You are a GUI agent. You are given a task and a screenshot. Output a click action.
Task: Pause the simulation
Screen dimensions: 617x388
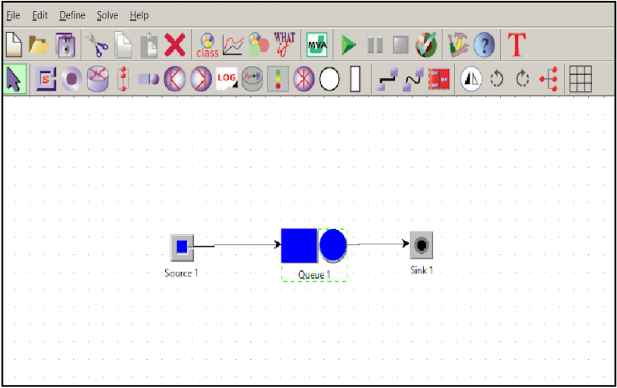375,46
